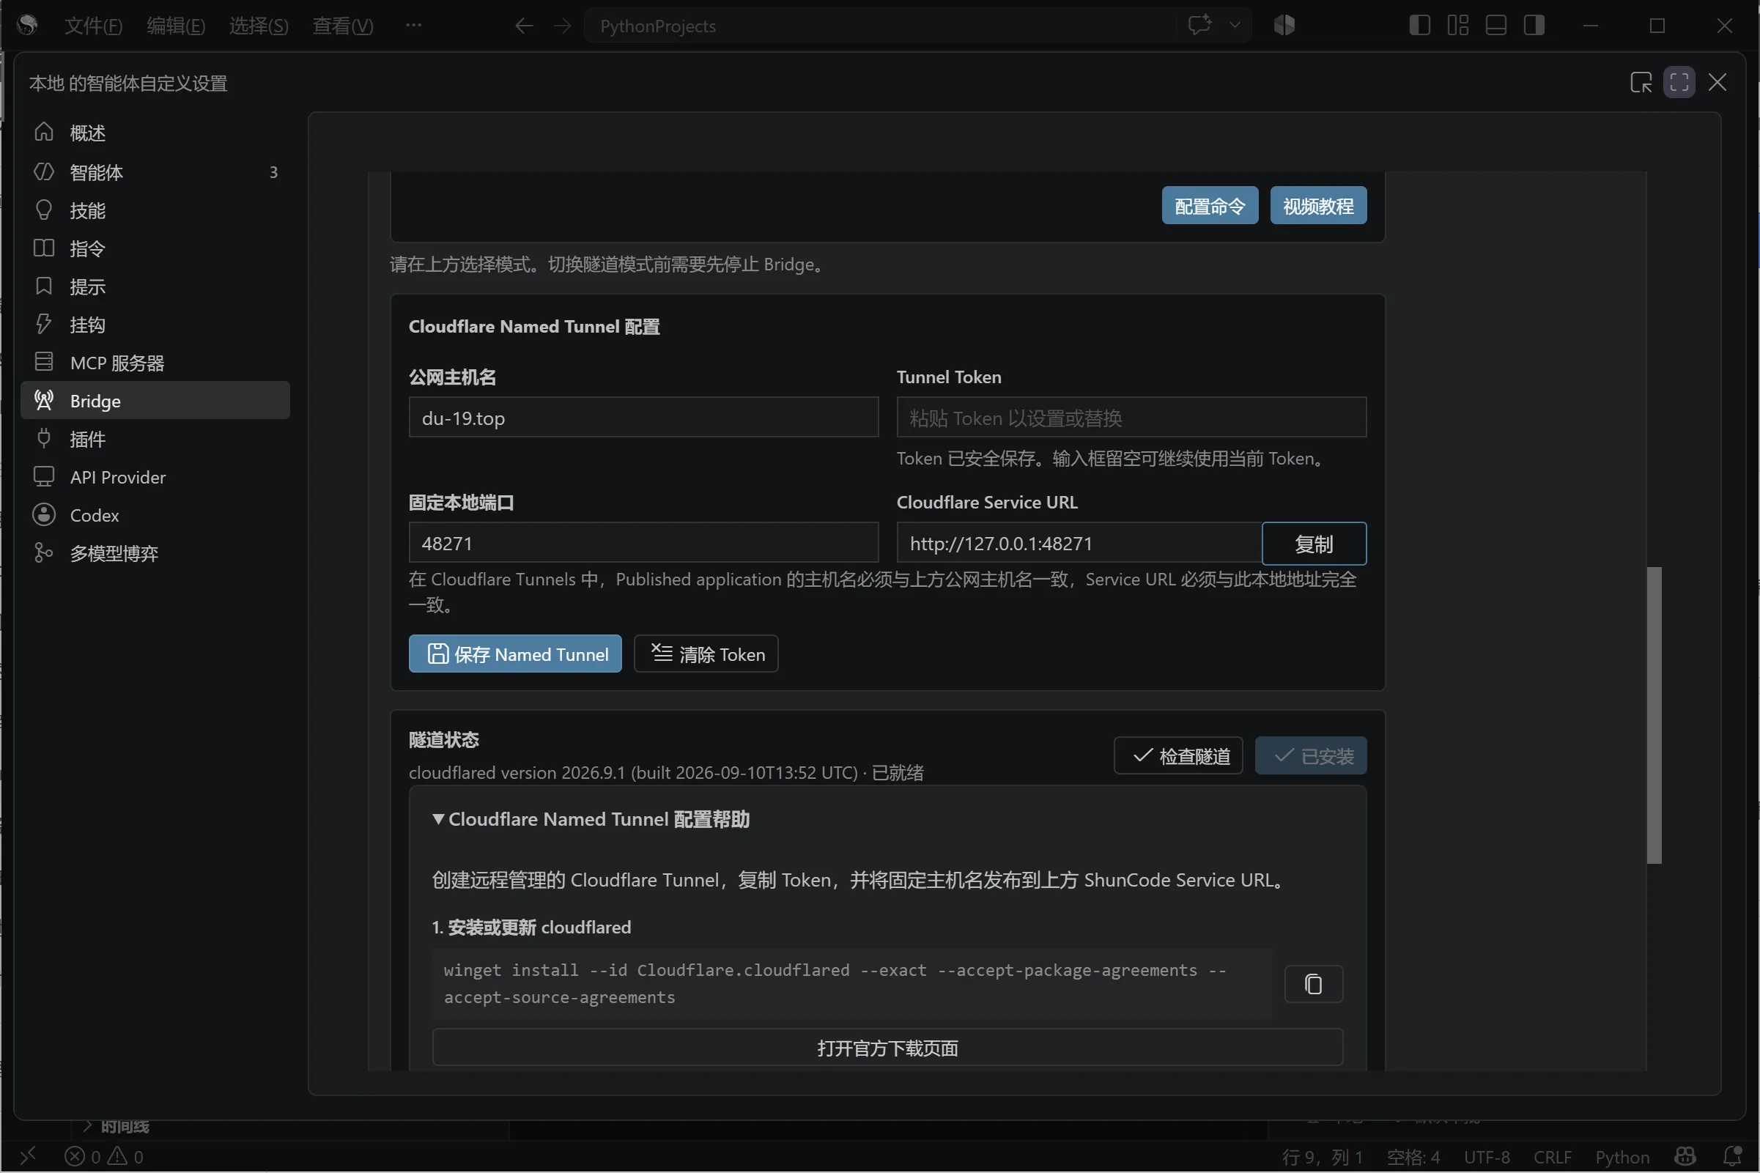Screen dimensions: 1760x1173
Task: Go to 提示 bookmark section
Action: pyautogui.click(x=155, y=286)
